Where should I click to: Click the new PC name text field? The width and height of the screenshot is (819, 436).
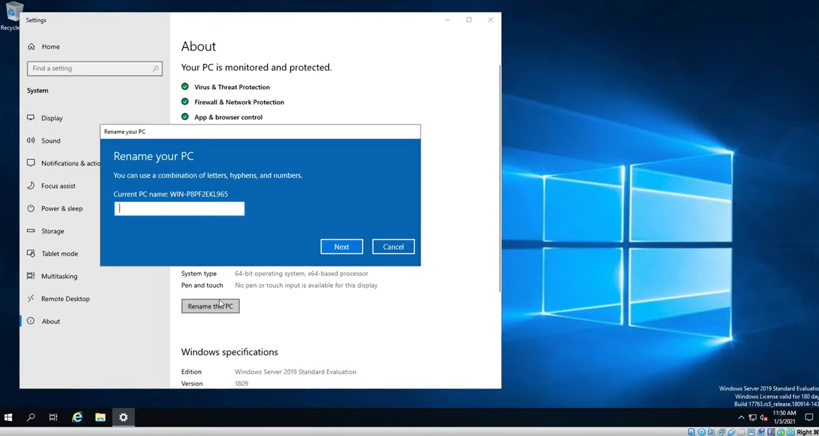click(179, 209)
